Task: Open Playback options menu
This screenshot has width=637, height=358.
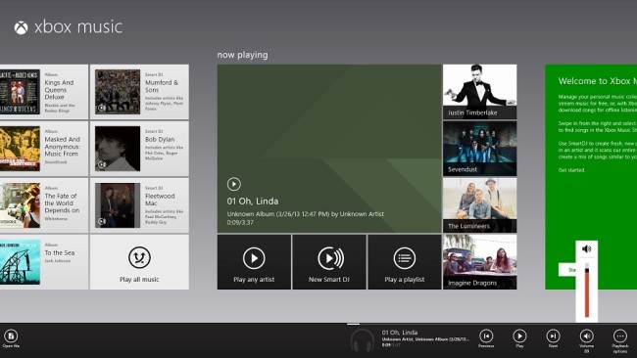Action: click(620, 336)
